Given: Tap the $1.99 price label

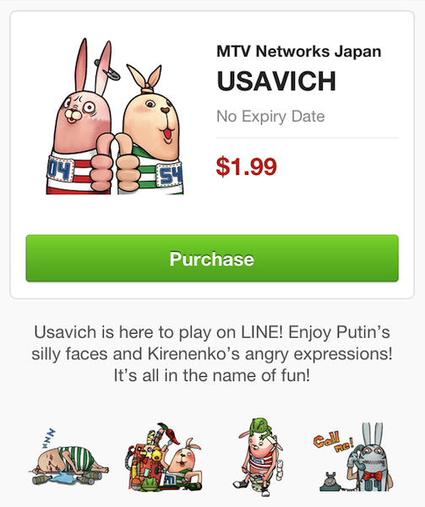Looking at the screenshot, I should pos(246,166).
